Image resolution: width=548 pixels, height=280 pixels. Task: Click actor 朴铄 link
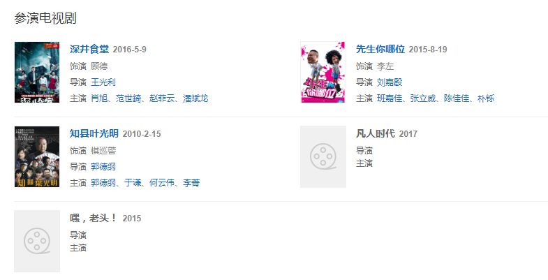[x=486, y=98]
